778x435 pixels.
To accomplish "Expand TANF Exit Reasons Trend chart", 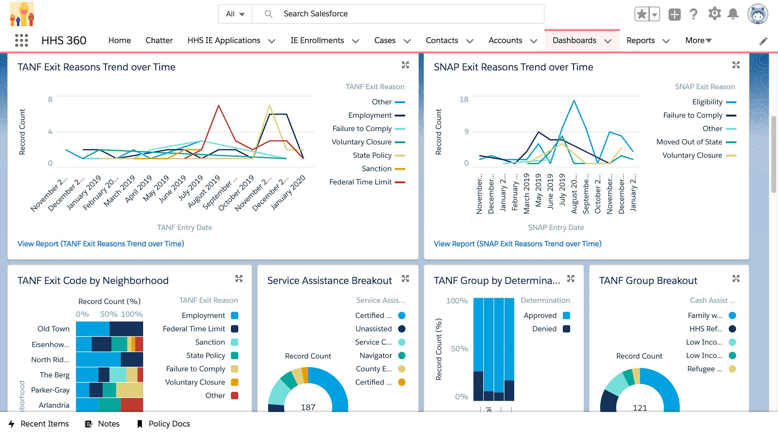I will [405, 65].
